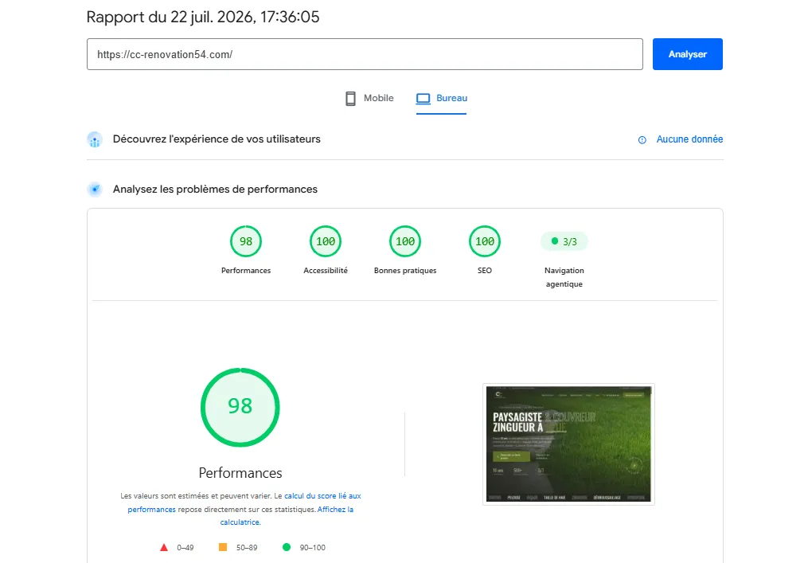Switch to the Mobile tab
The width and height of the screenshot is (808, 563).
pos(369,98)
